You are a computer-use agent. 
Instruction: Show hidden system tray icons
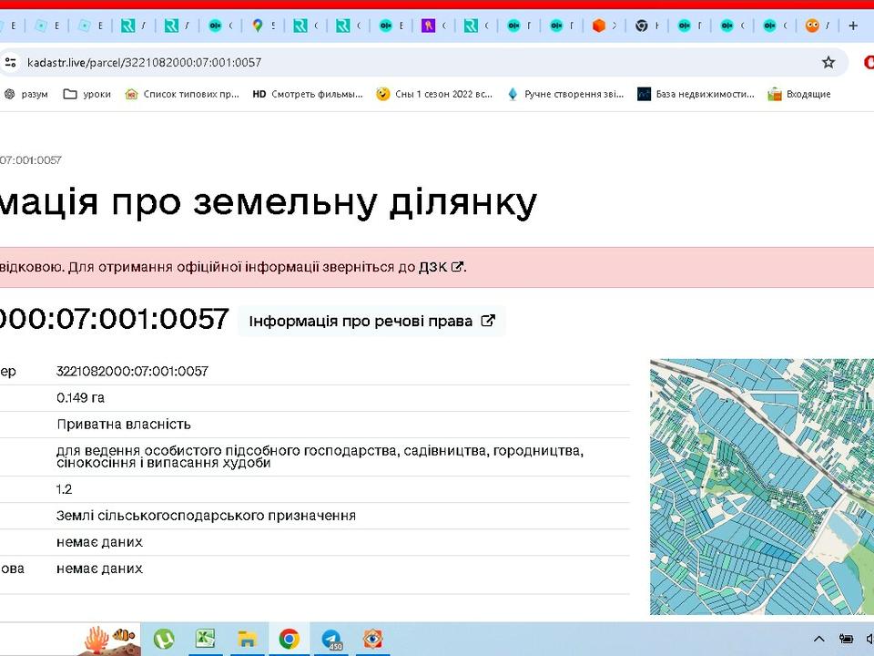pos(816,639)
